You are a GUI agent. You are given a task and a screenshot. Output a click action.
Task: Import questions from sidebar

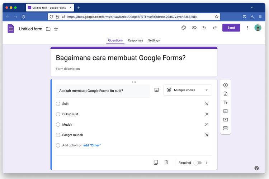[x=226, y=94]
